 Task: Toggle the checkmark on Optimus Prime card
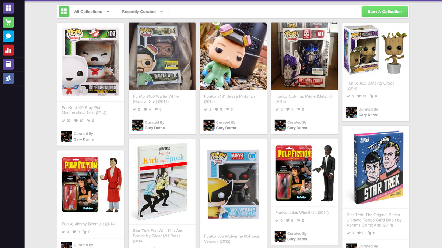277,109
